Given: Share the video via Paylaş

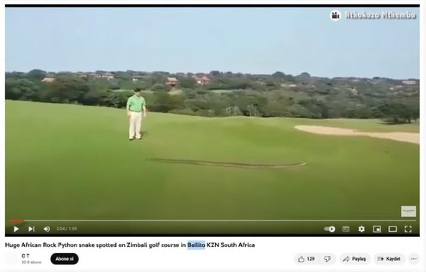Looking at the screenshot, I should click(355, 259).
